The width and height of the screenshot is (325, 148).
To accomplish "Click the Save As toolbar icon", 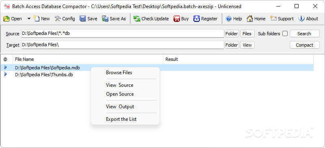I will 105,19.
